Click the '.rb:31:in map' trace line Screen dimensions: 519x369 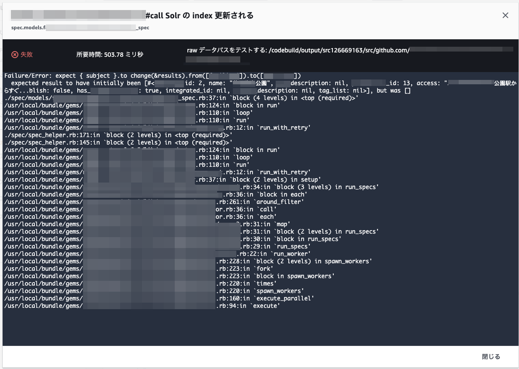coord(147,224)
